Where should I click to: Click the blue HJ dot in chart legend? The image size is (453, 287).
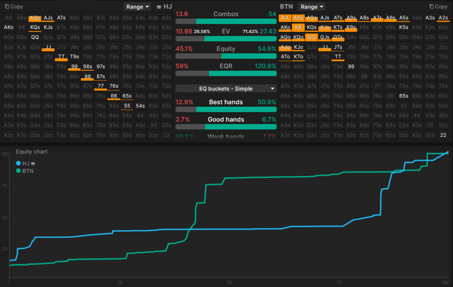tap(19, 163)
